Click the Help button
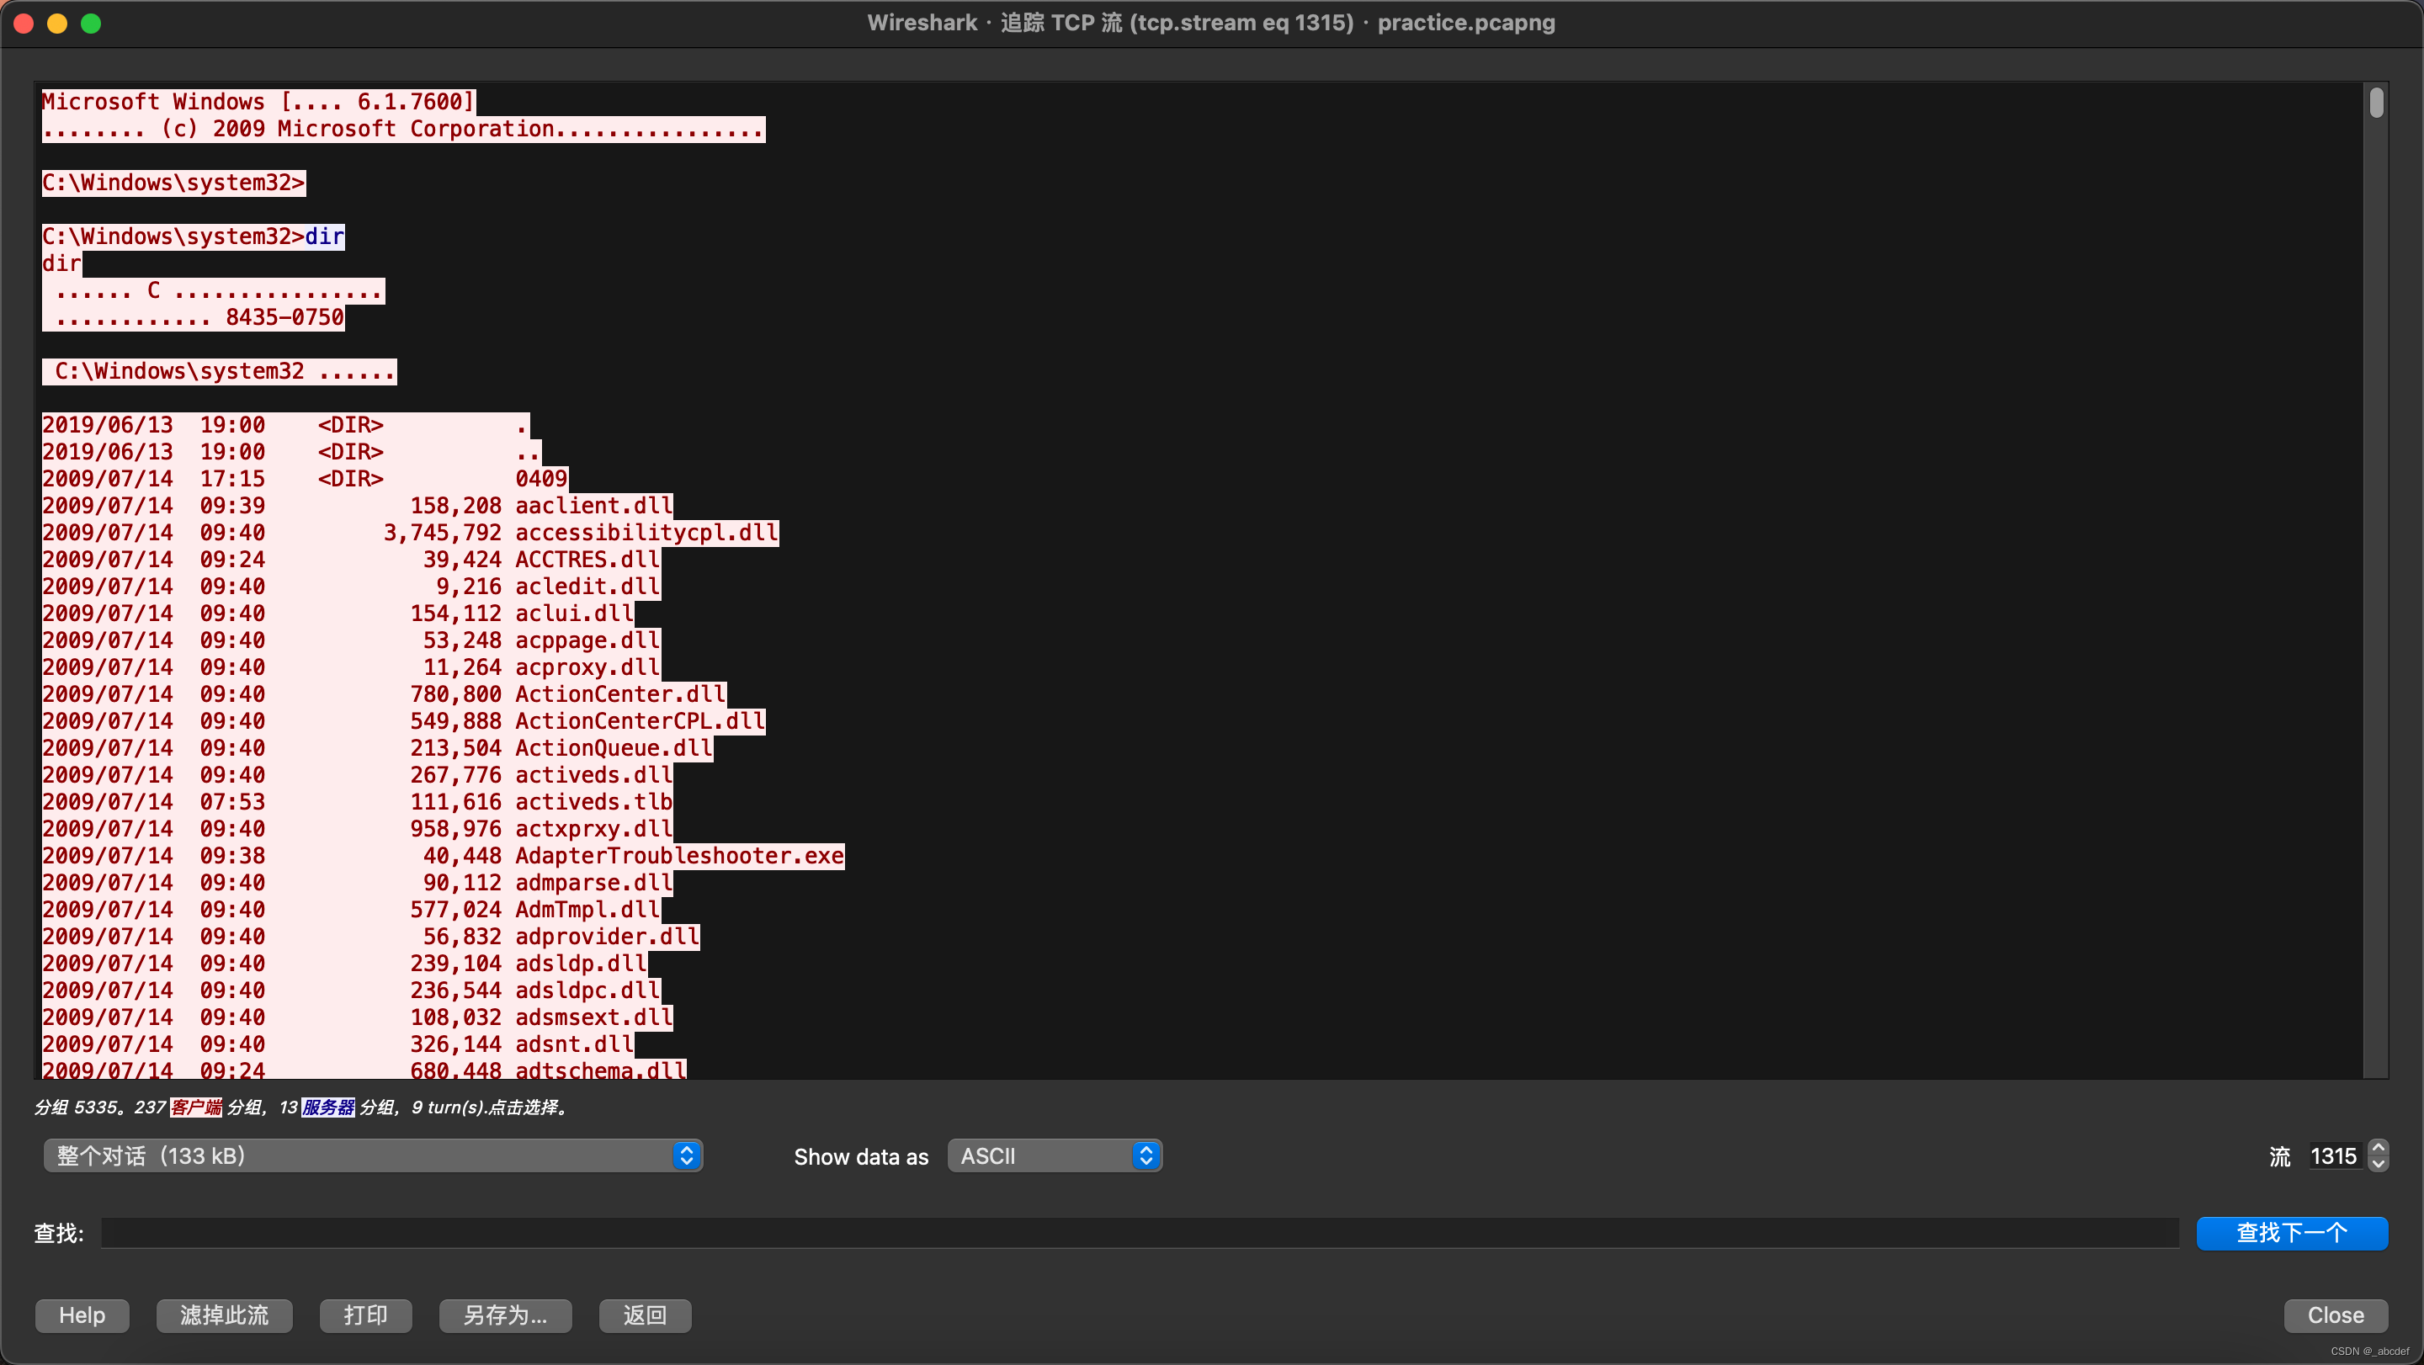Screen dimensions: 2424x1365 pos(82,1315)
